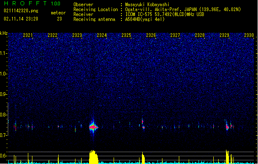The height and width of the screenshot is (164, 258).
Task: Select observer name Masayuki Kobayashi
Action: pyautogui.click(x=147, y=5)
